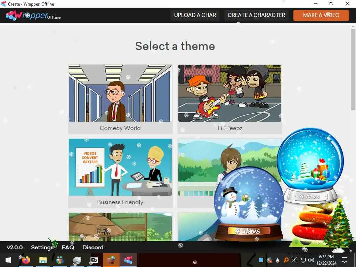Click the blue square tray icon

pos(261,260)
